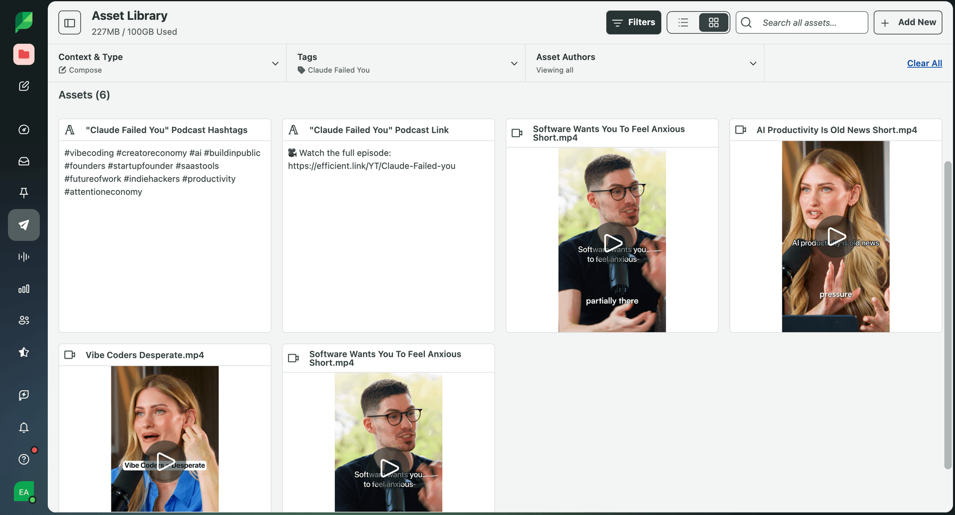Play the first Software Wants You To Feel Anxious video

point(612,243)
